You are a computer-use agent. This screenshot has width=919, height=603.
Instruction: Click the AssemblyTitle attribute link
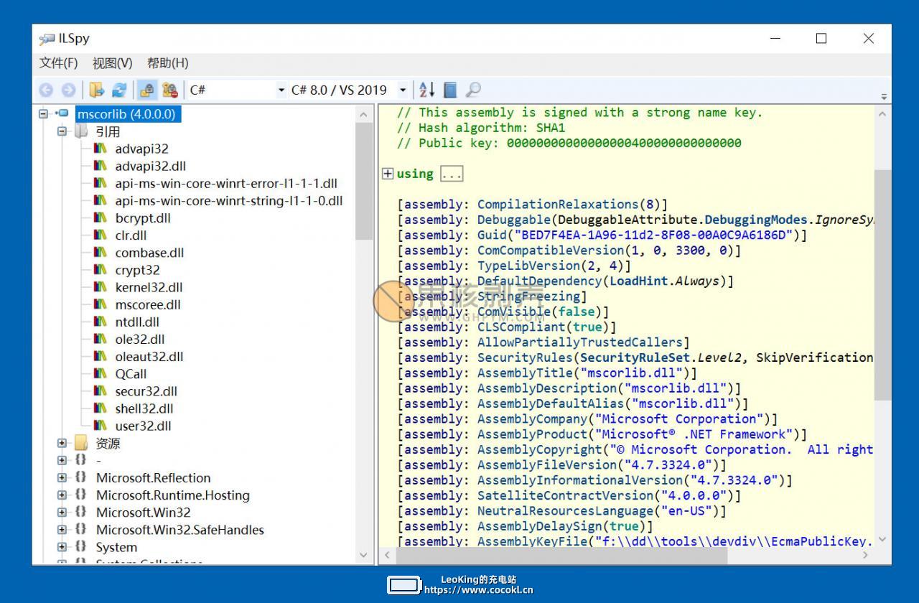click(525, 373)
